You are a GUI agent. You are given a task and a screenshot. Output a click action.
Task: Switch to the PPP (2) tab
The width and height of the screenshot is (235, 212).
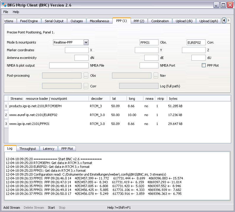[139, 21]
